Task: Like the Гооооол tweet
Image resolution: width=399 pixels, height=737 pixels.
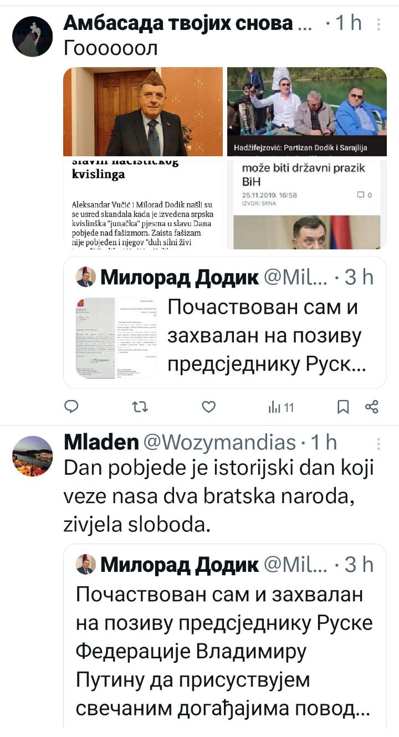Action: [x=208, y=407]
